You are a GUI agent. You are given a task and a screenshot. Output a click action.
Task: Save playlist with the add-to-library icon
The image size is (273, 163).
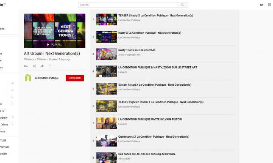(26, 66)
